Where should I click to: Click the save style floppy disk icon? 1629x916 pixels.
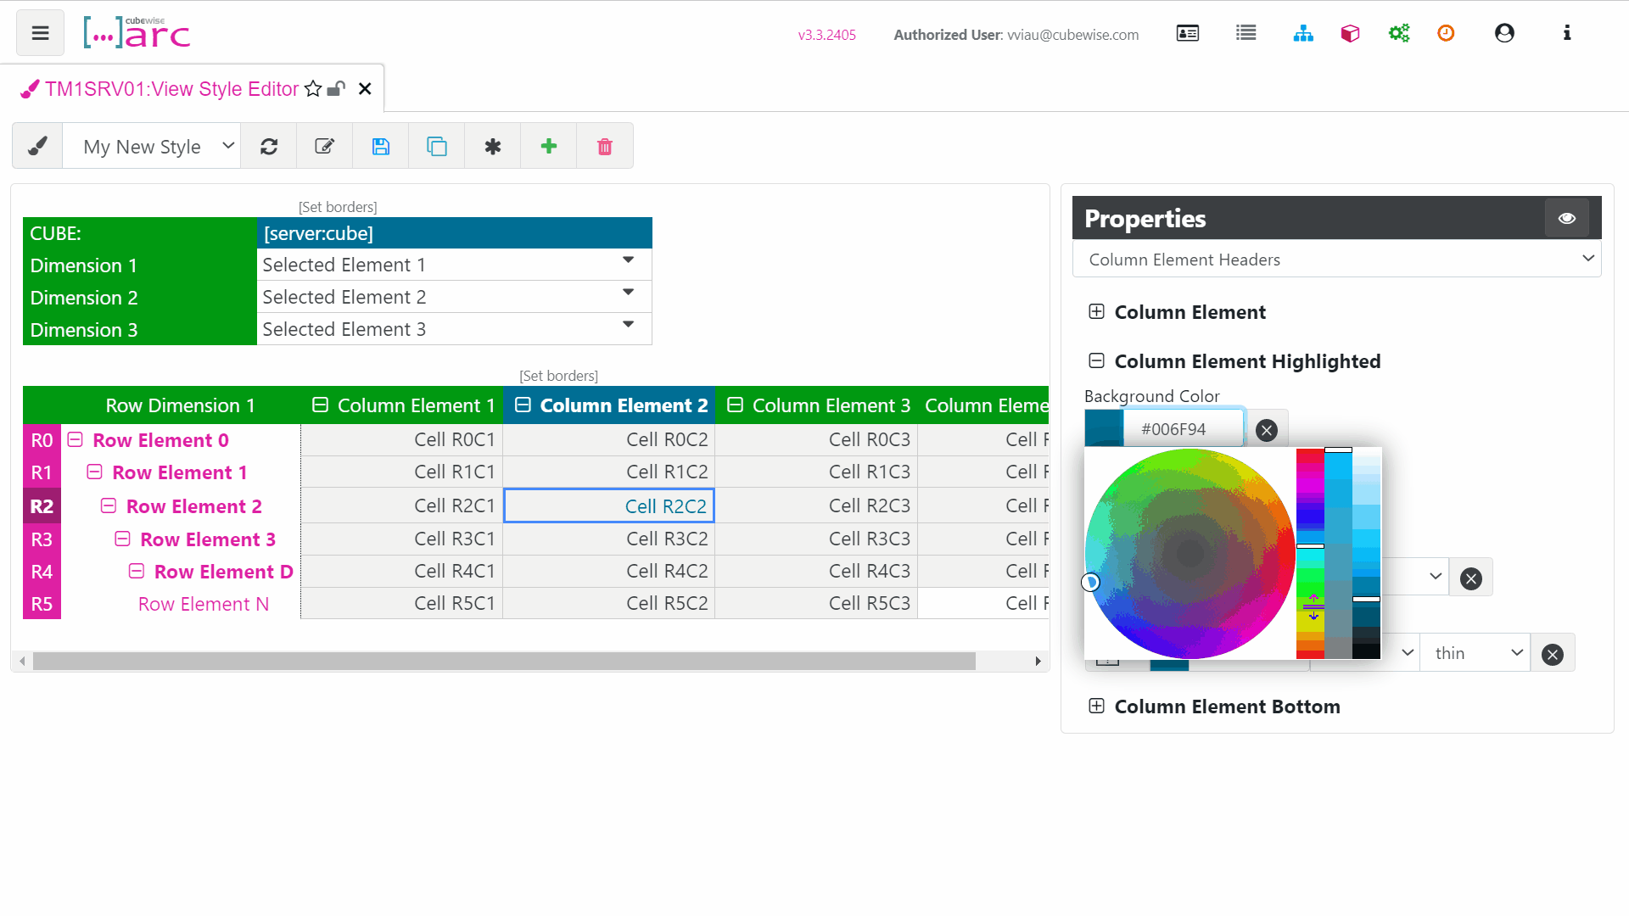(x=381, y=147)
